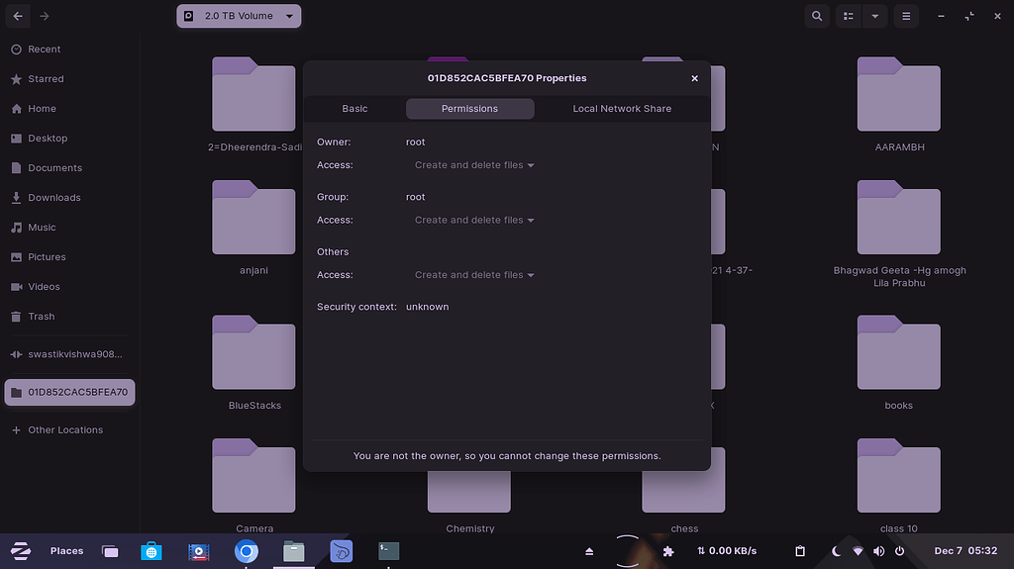Open the power tray icon

[x=899, y=551]
